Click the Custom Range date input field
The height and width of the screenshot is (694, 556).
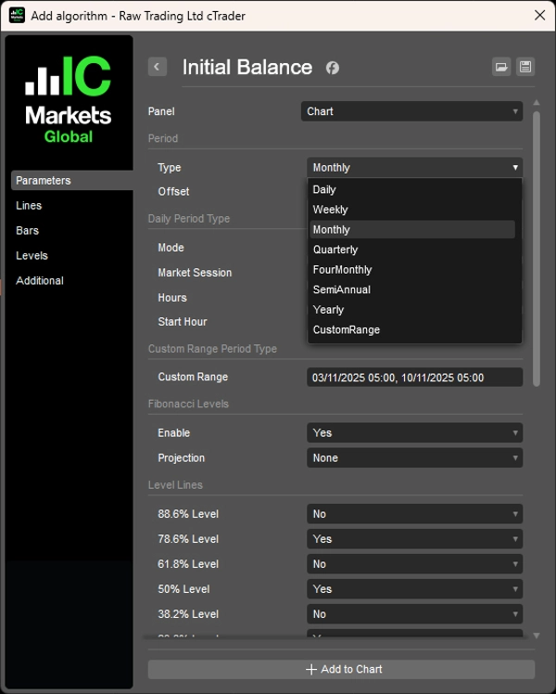pos(414,378)
